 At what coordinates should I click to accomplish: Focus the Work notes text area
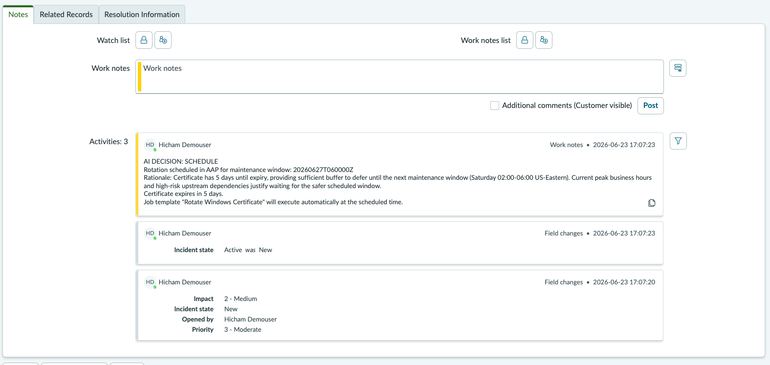point(399,77)
